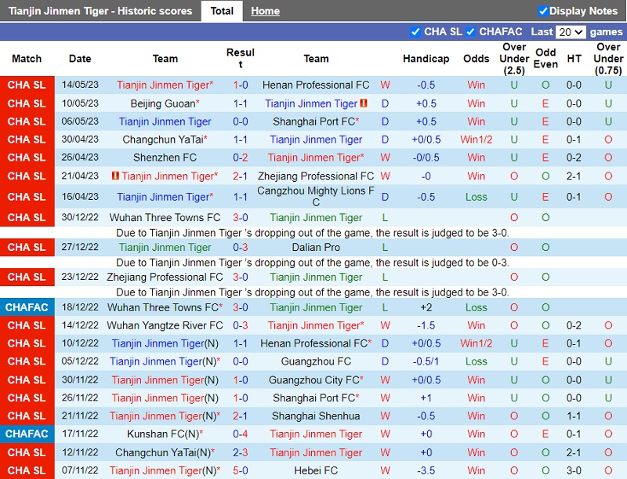The height and width of the screenshot is (479, 627).
Task: Switch to the Home tab
Action: tap(265, 11)
